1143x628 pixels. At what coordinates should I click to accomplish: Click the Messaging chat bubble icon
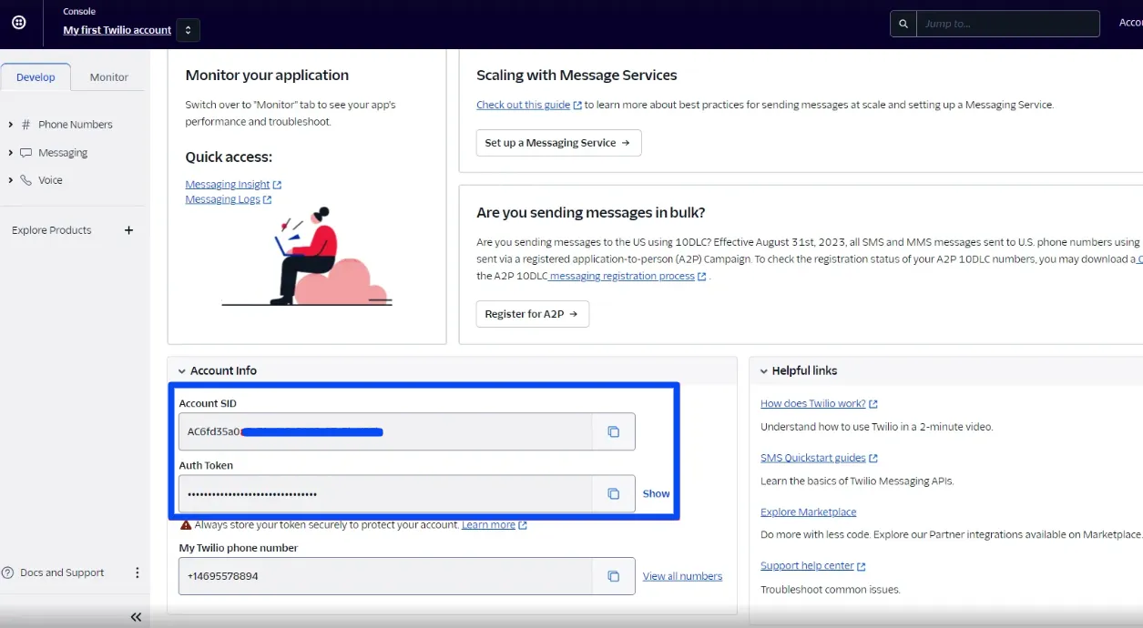tap(26, 153)
